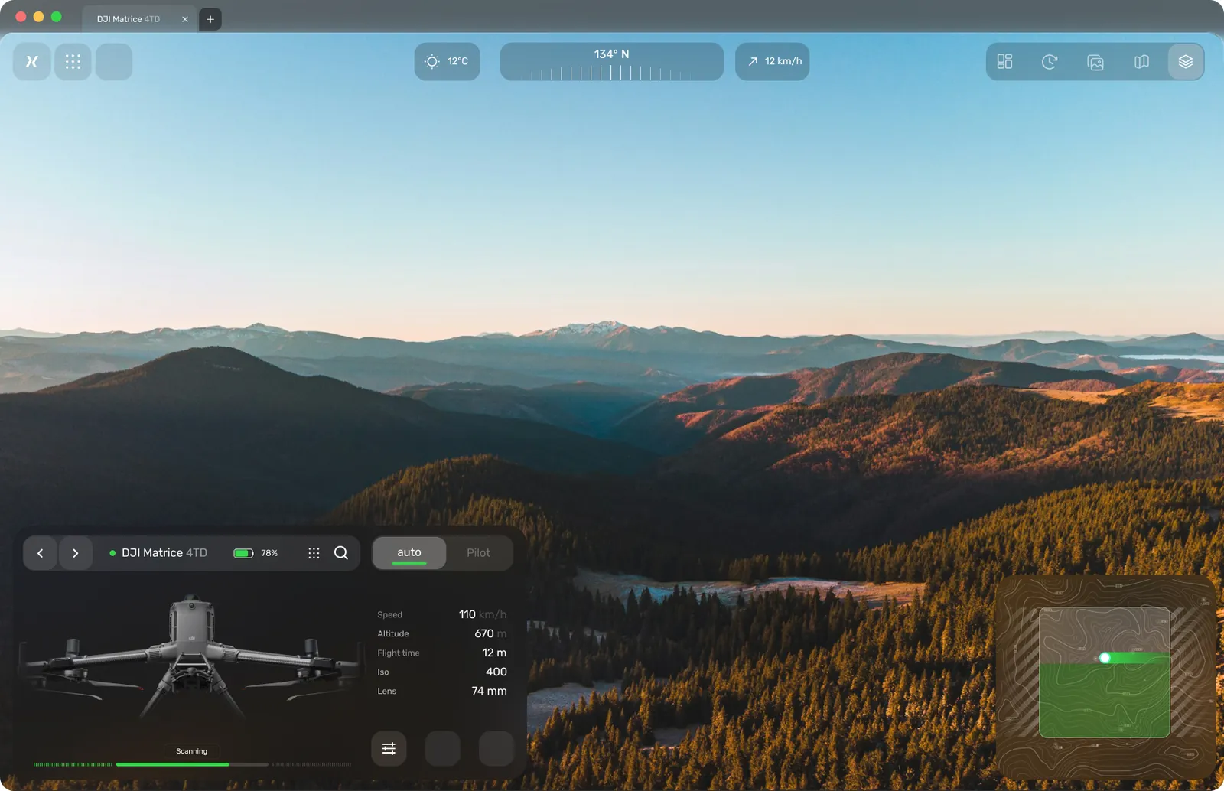Open a new tab with plus button

coord(210,19)
